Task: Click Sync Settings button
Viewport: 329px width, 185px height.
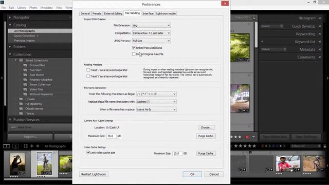Action: coord(306,137)
